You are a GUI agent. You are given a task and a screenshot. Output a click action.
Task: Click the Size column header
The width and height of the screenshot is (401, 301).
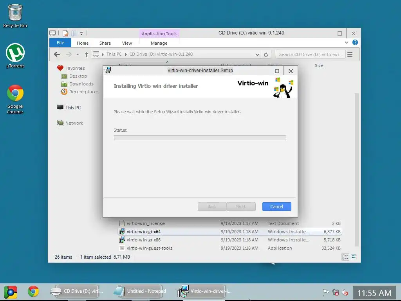click(319, 65)
